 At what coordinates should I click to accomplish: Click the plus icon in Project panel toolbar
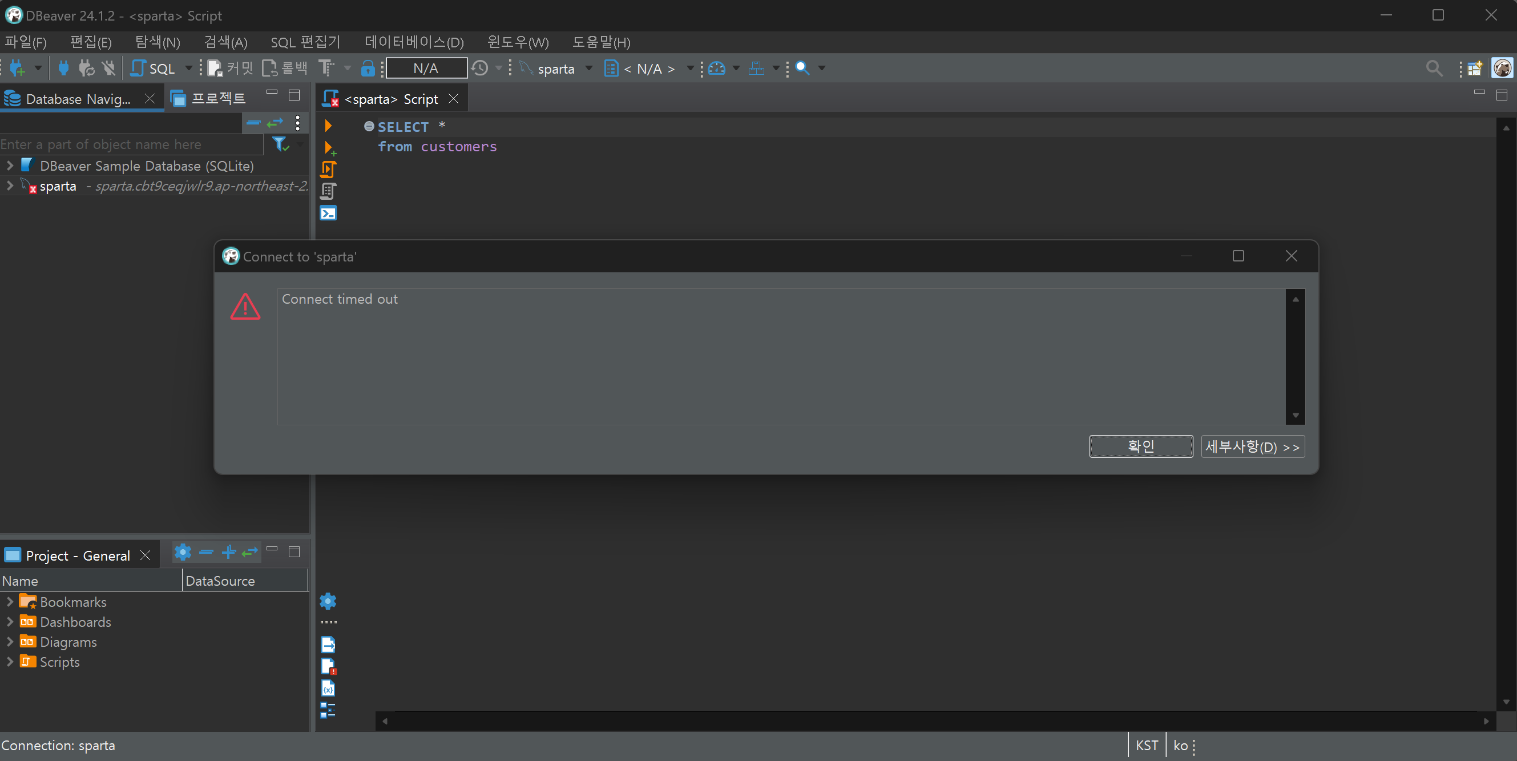(228, 552)
